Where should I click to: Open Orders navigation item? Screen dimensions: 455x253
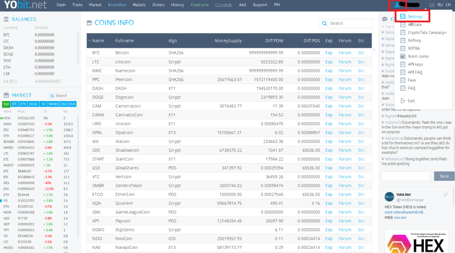(158, 5)
